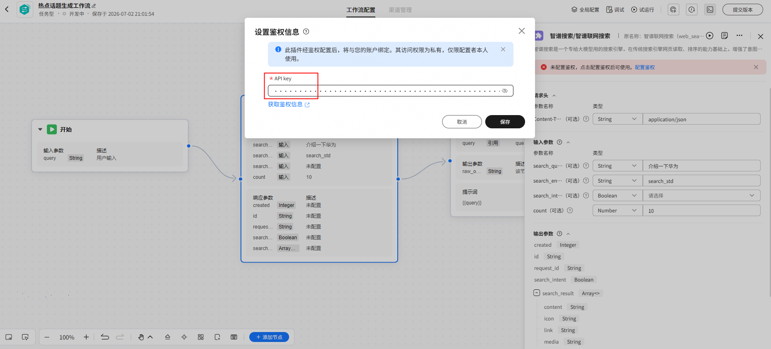The height and width of the screenshot is (349, 771).
Task: Click 保存 to save API key
Action: (x=505, y=122)
